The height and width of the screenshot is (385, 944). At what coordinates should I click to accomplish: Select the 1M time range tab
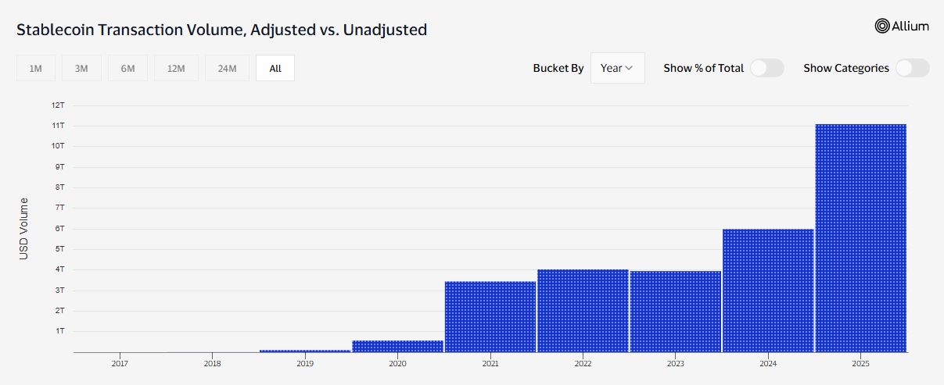point(35,68)
